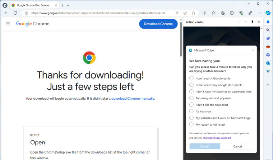The image size is (273, 160).
Task: Click the notifications bell sidebar icon
Action: click(x=268, y=22)
